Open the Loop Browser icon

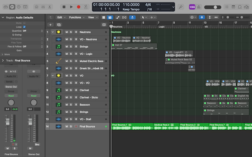click(x=240, y=7)
